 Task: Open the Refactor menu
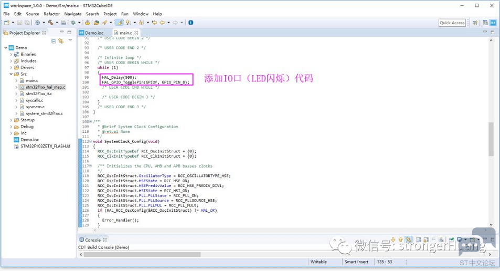coord(51,14)
